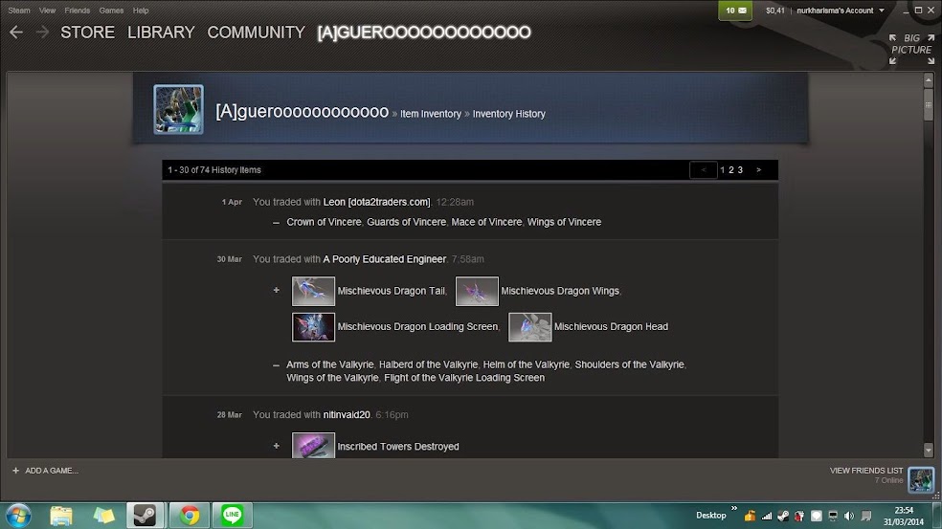Open the Games menu
942x529 pixels.
pyautogui.click(x=111, y=11)
